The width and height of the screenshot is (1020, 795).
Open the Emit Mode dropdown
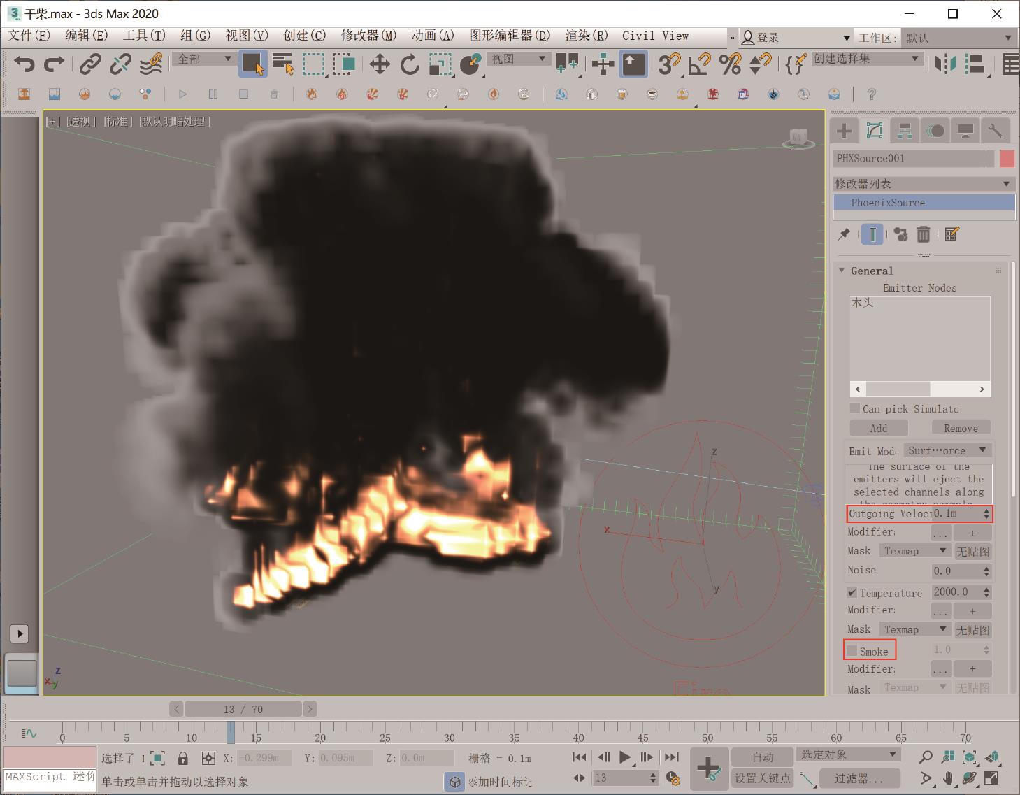pyautogui.click(x=947, y=451)
